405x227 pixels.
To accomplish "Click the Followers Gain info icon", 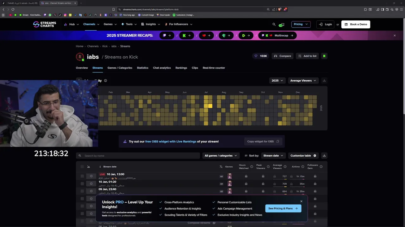I will pyautogui.click(x=321, y=167).
